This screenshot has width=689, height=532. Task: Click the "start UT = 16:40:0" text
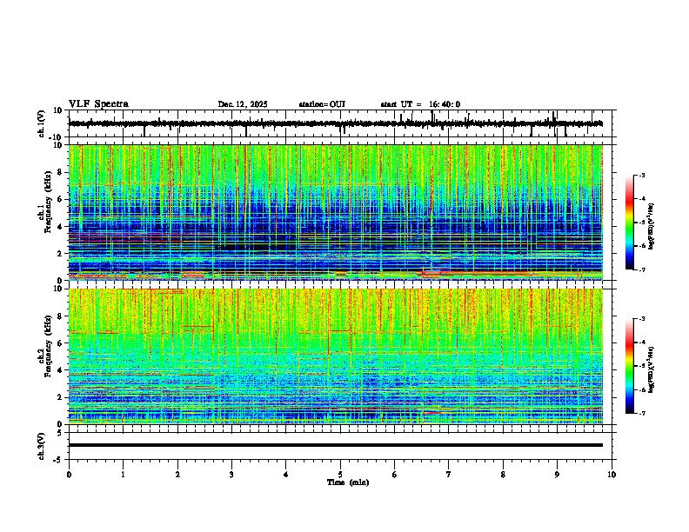pyautogui.click(x=420, y=104)
